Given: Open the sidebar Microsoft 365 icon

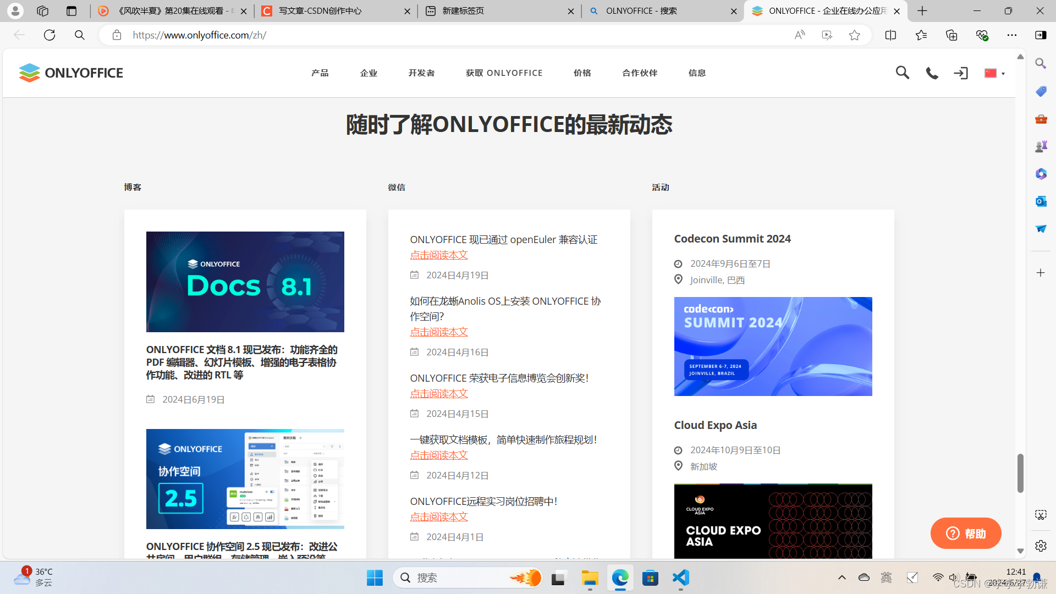Looking at the screenshot, I should pyautogui.click(x=1041, y=174).
